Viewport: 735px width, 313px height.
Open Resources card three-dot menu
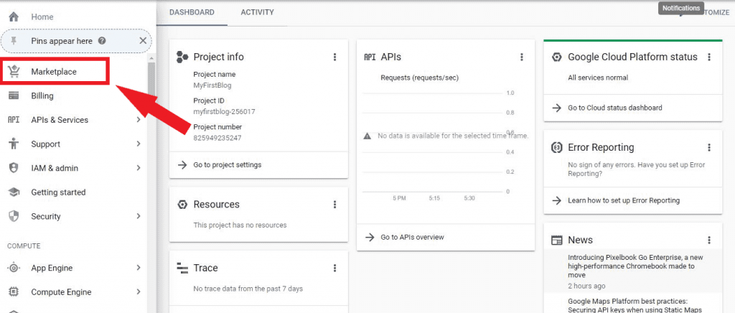334,205
